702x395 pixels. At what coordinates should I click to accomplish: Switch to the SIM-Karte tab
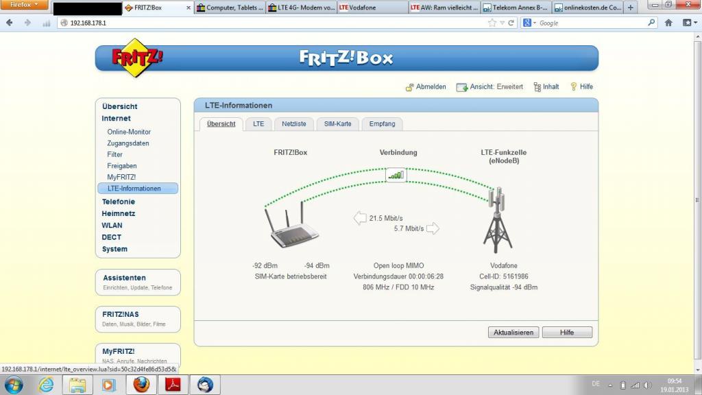click(337, 124)
